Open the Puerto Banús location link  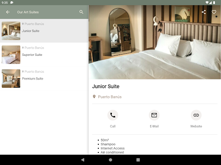(x=110, y=97)
